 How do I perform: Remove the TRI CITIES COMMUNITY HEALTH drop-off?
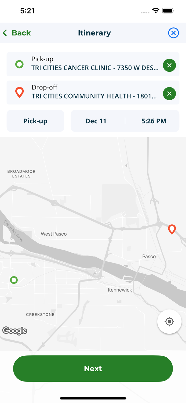click(169, 93)
